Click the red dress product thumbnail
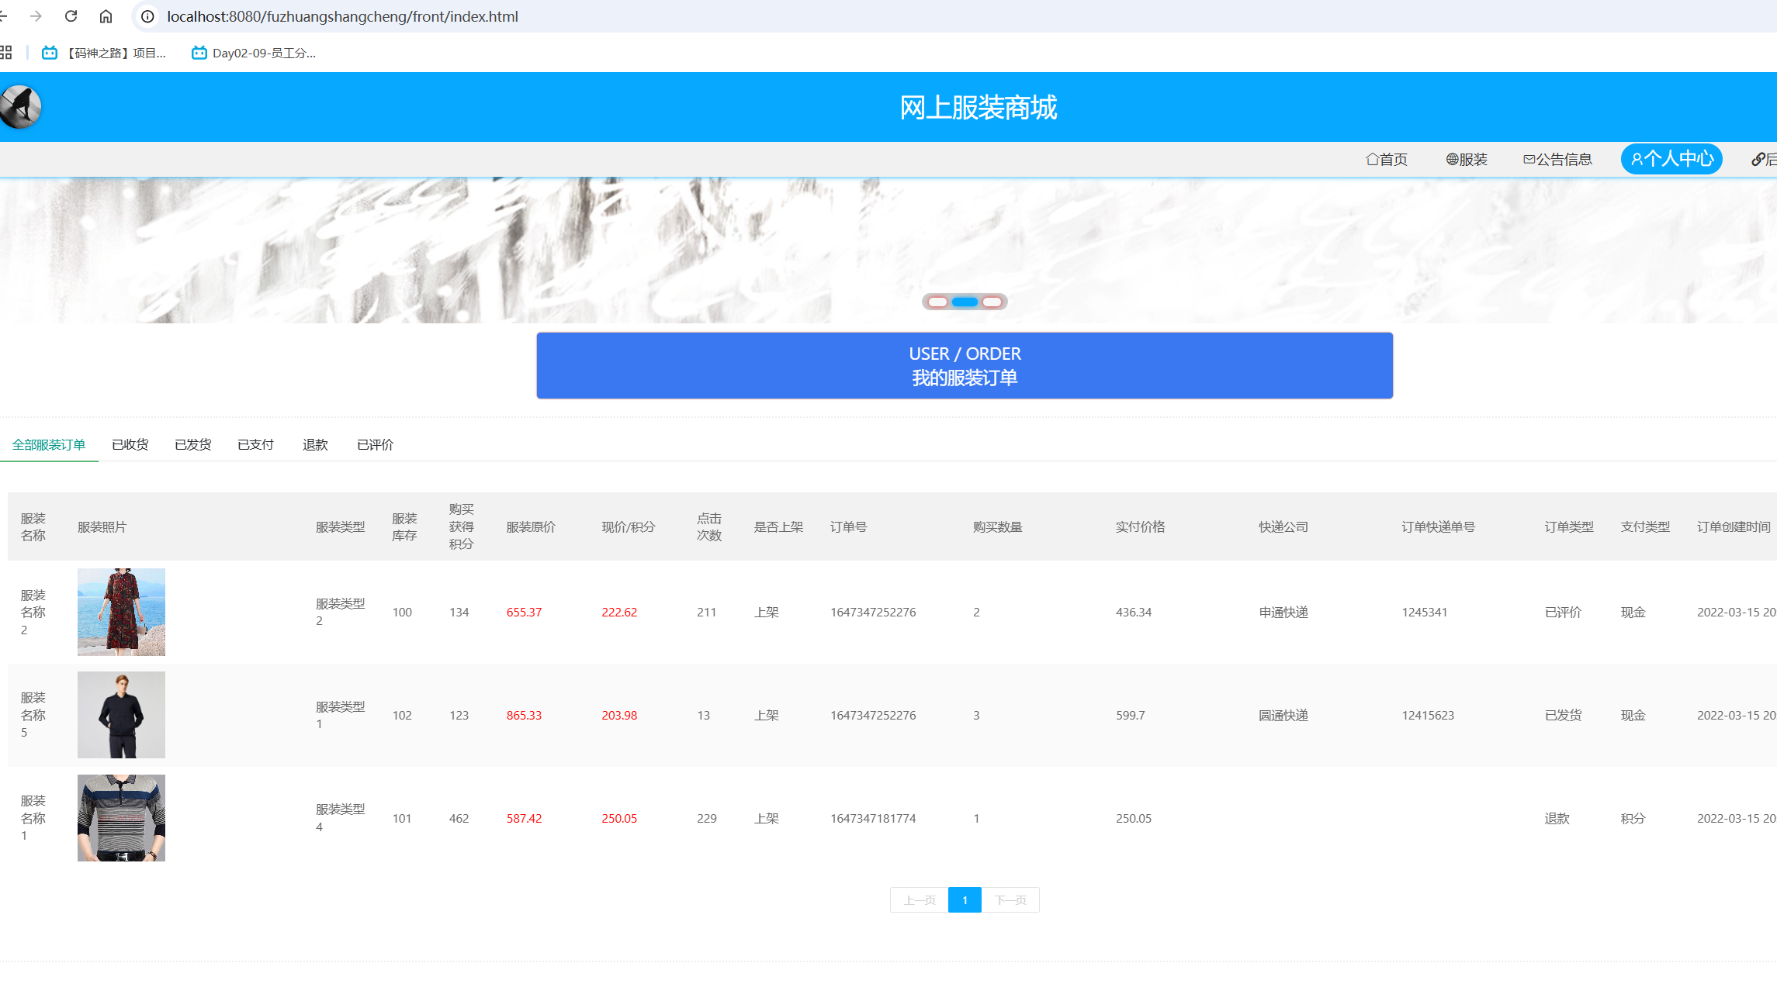 pyautogui.click(x=121, y=612)
